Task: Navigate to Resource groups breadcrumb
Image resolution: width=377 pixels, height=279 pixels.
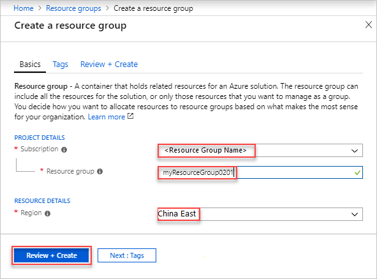Action: coord(73,8)
